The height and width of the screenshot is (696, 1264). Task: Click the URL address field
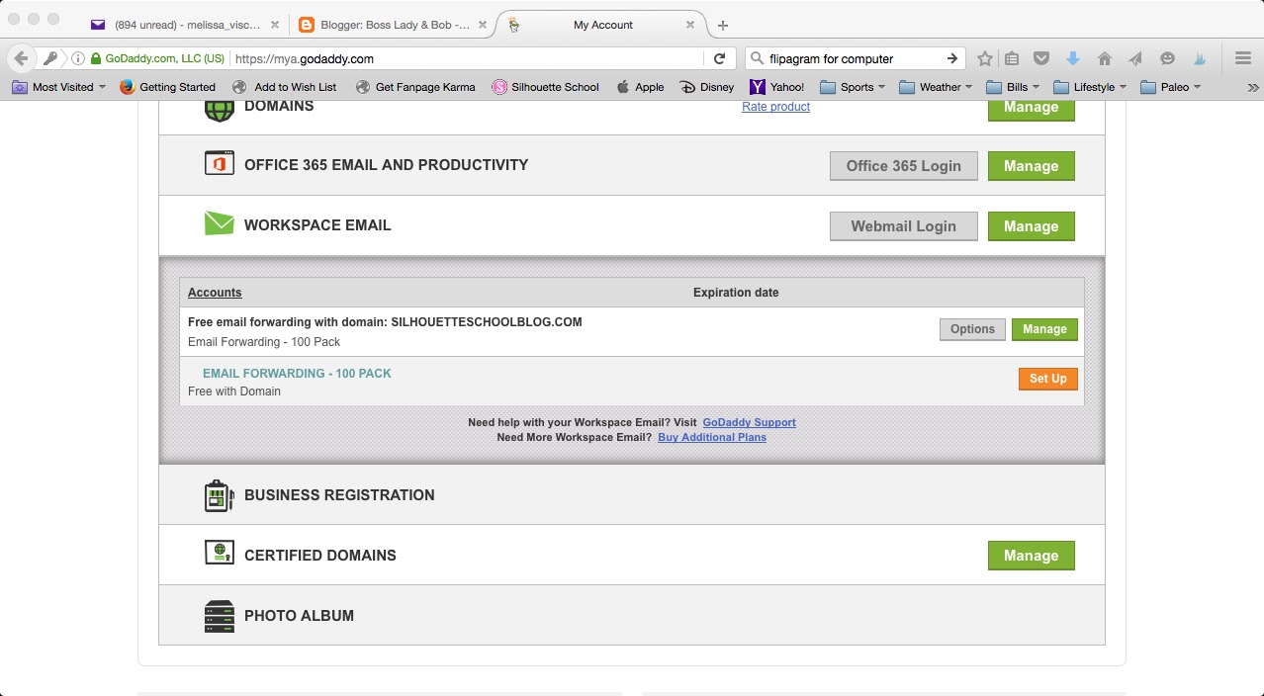pyautogui.click(x=467, y=58)
